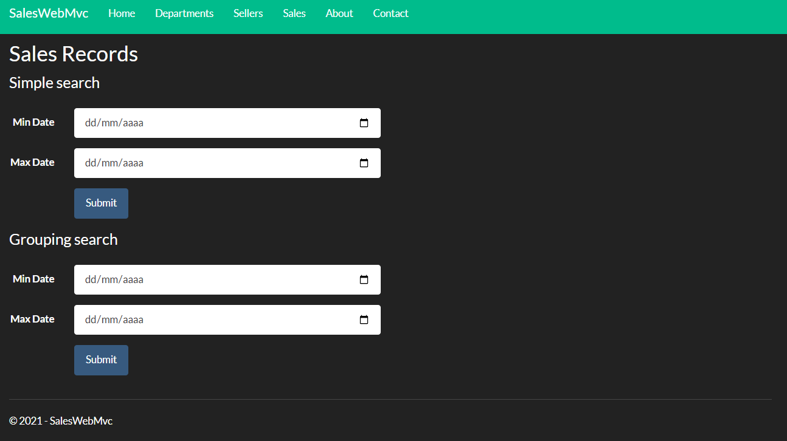Click the Grouping search heading
The width and height of the screenshot is (787, 441).
click(x=63, y=239)
